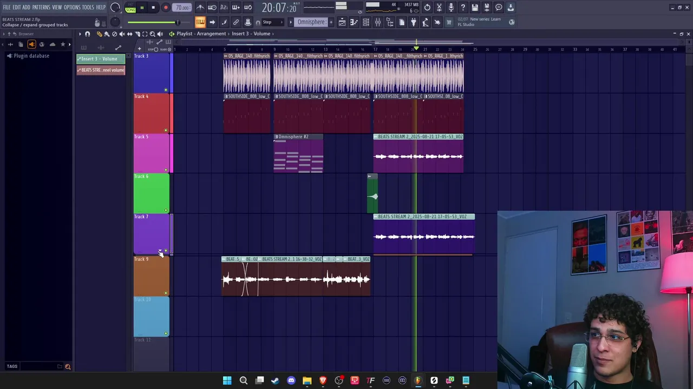The width and height of the screenshot is (693, 389).
Task: Open the shopping cart content library icon
Action: pyautogui.click(x=449, y=22)
